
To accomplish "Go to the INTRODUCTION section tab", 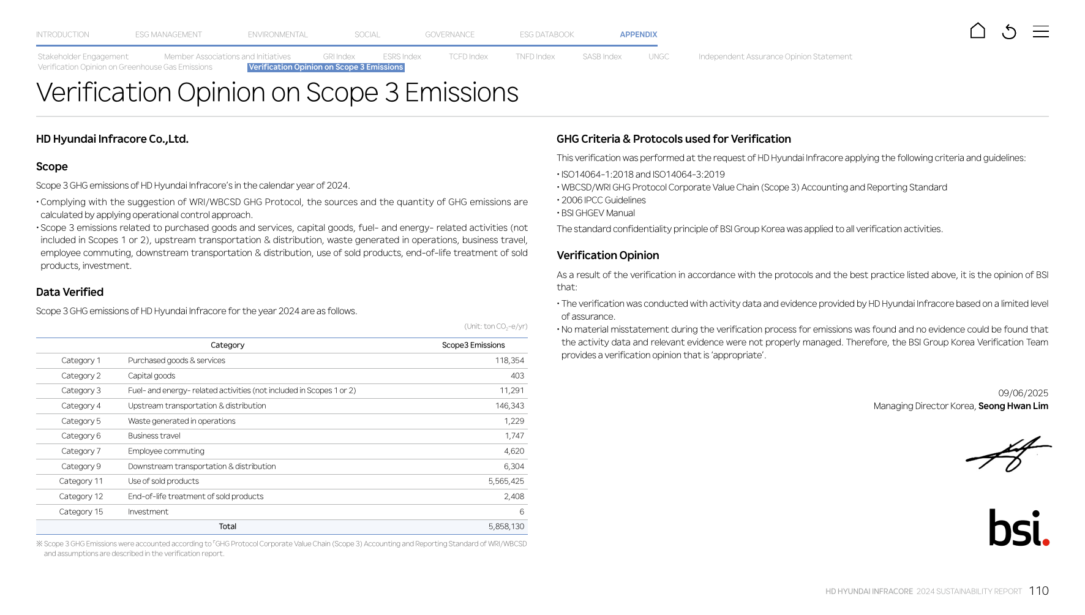I will coord(62,34).
